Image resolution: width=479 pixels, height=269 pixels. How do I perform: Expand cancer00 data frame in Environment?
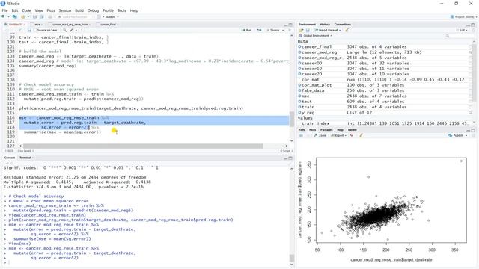tap(299, 63)
